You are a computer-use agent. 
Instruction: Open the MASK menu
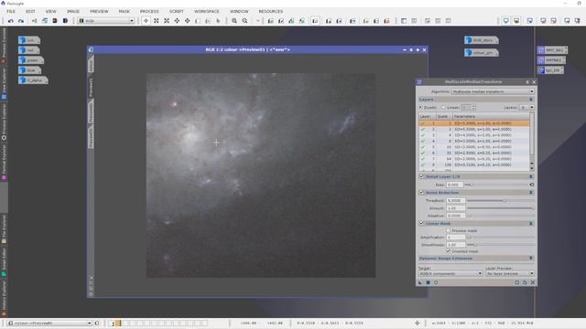125,11
